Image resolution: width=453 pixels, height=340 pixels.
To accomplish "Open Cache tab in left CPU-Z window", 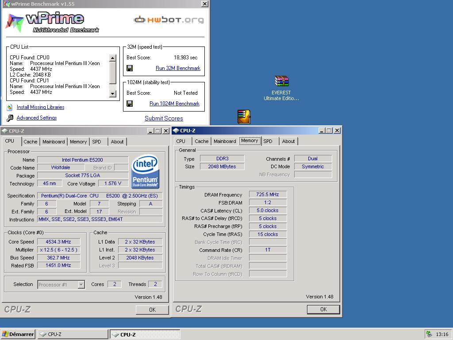I will [x=31, y=142].
